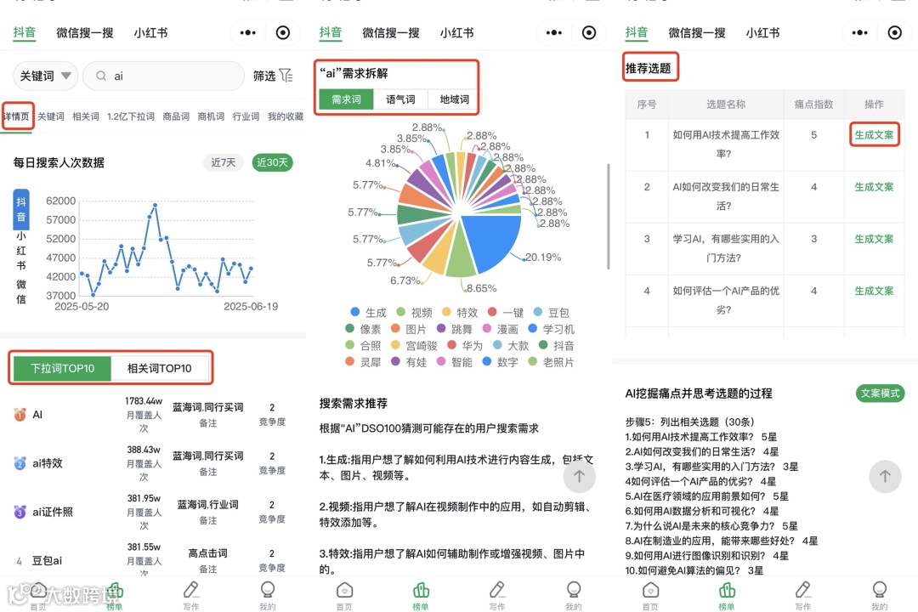Toggle the 文案模式 pill

click(880, 394)
